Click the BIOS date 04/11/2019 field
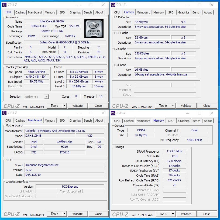This screenshot has height=220, width=220. (x=64, y=175)
